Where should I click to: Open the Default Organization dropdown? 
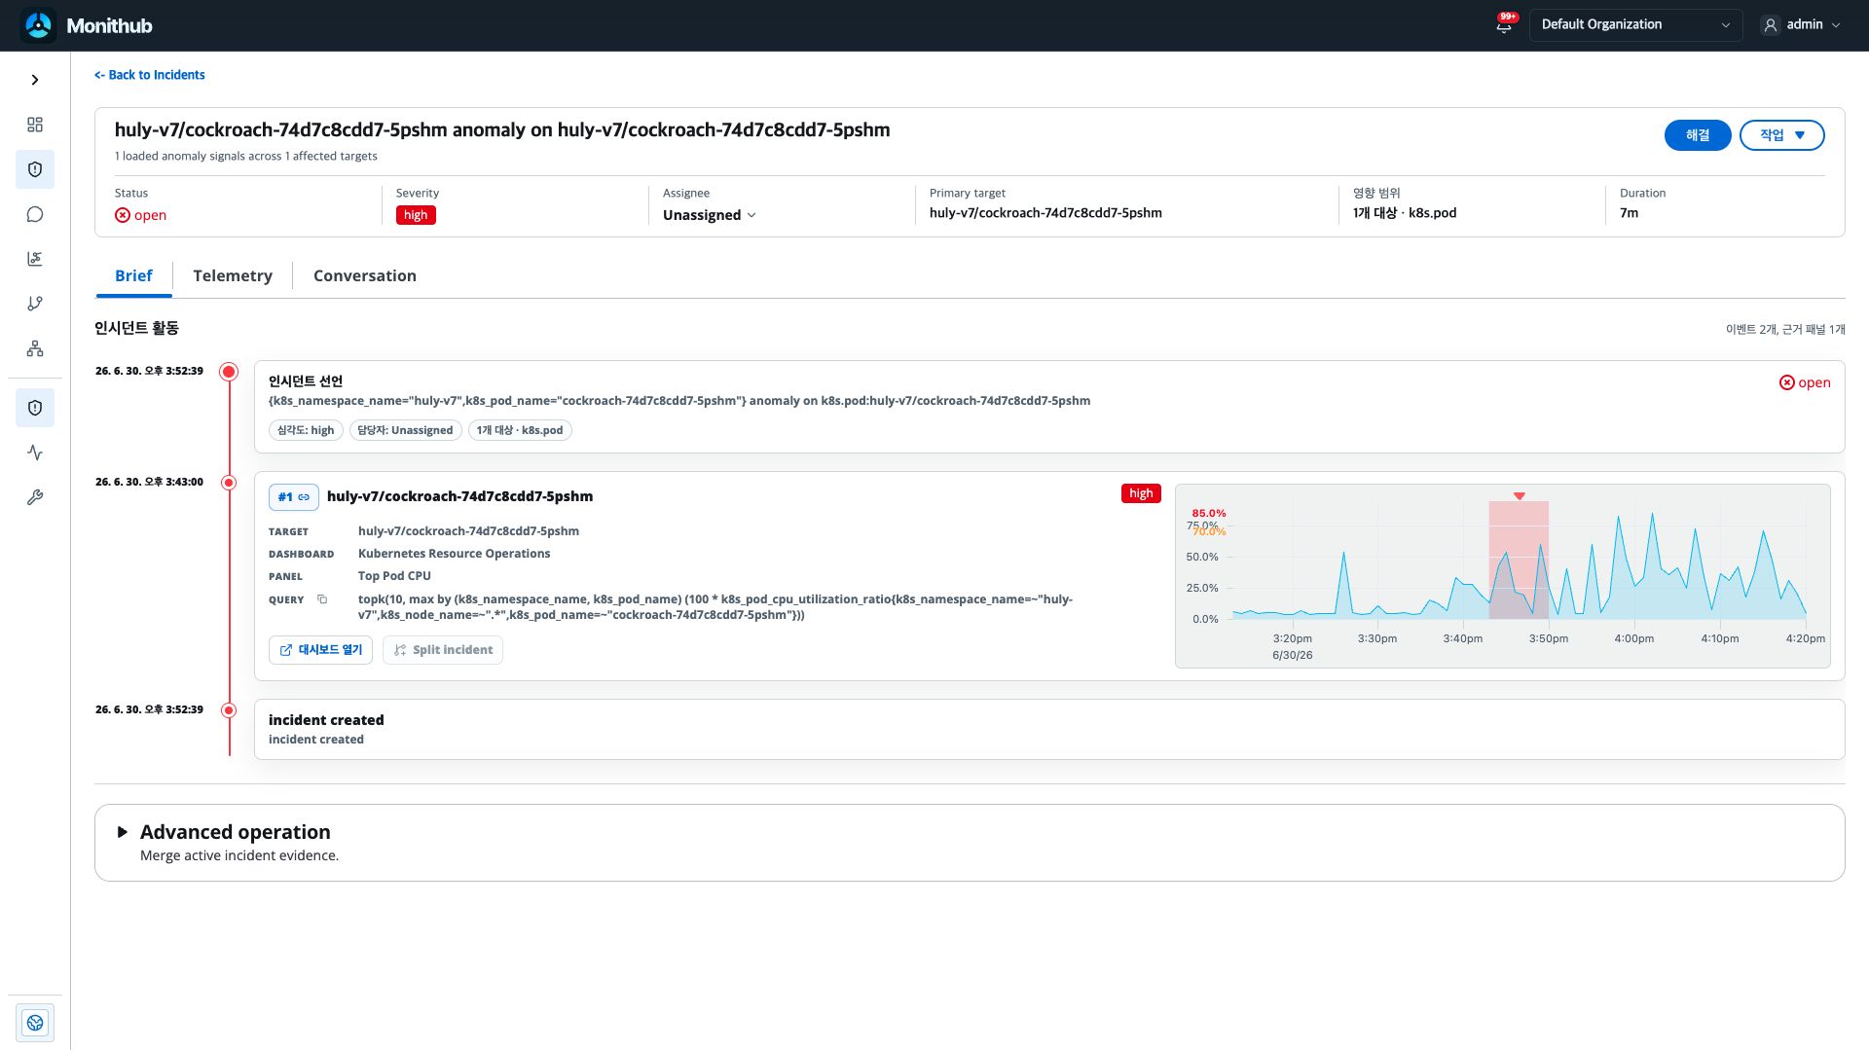(1635, 24)
